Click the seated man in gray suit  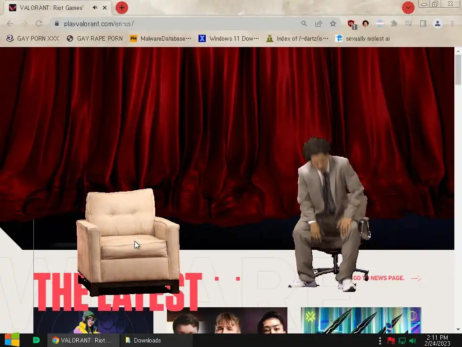pos(329,215)
